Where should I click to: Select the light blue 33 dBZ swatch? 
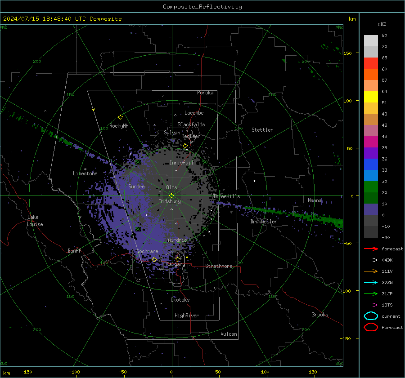coord(371,175)
